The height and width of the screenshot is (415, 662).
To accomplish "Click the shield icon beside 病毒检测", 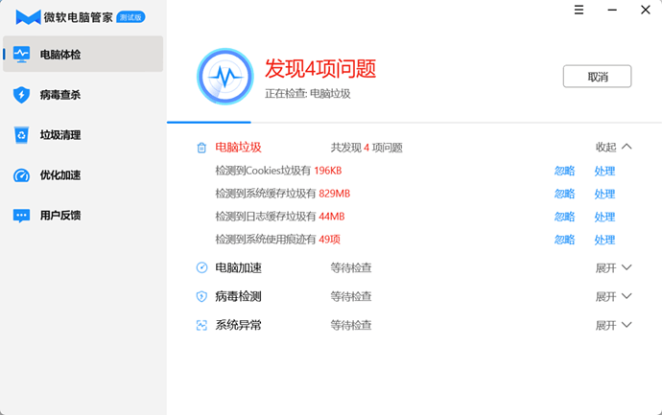I will [x=201, y=296].
